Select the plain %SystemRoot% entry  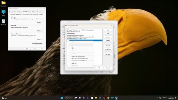85,33
